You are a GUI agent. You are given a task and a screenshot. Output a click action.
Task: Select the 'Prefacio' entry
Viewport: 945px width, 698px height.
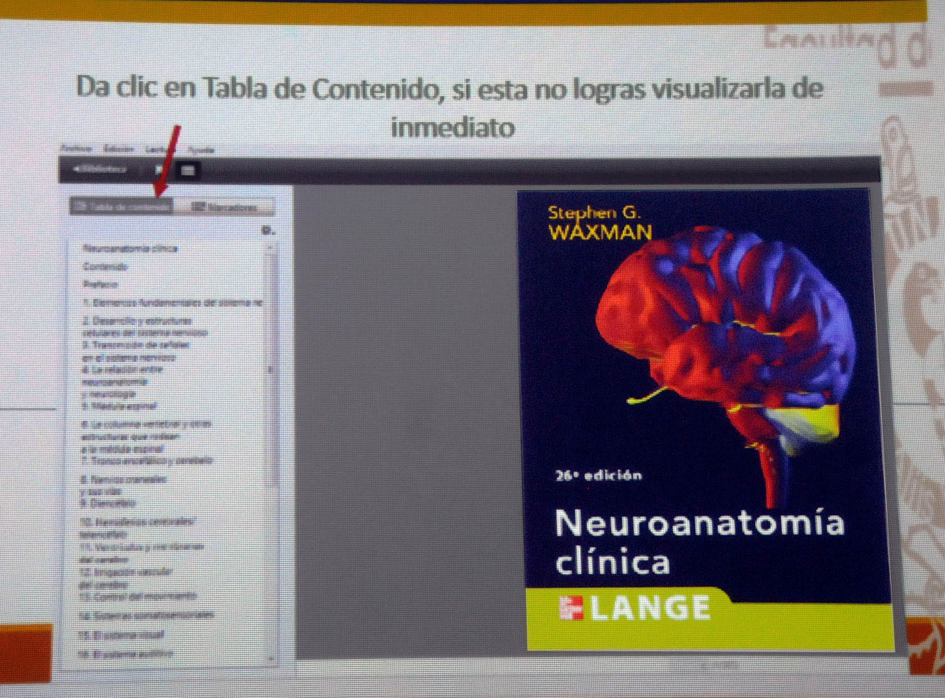(x=100, y=284)
